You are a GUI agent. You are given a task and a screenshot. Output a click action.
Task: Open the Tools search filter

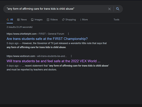pos(116,20)
